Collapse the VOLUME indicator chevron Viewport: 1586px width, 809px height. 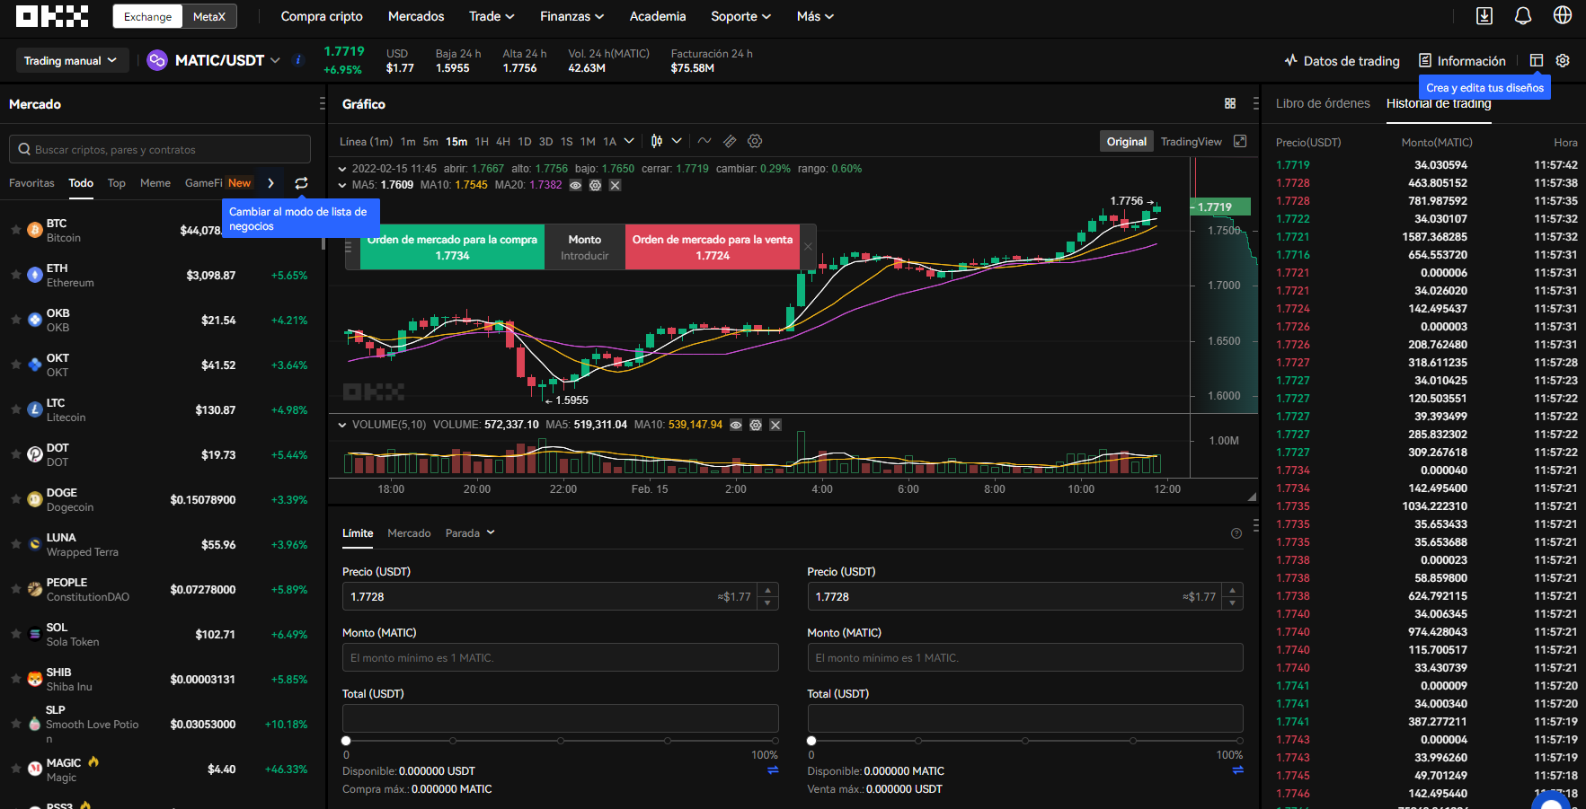click(x=342, y=425)
